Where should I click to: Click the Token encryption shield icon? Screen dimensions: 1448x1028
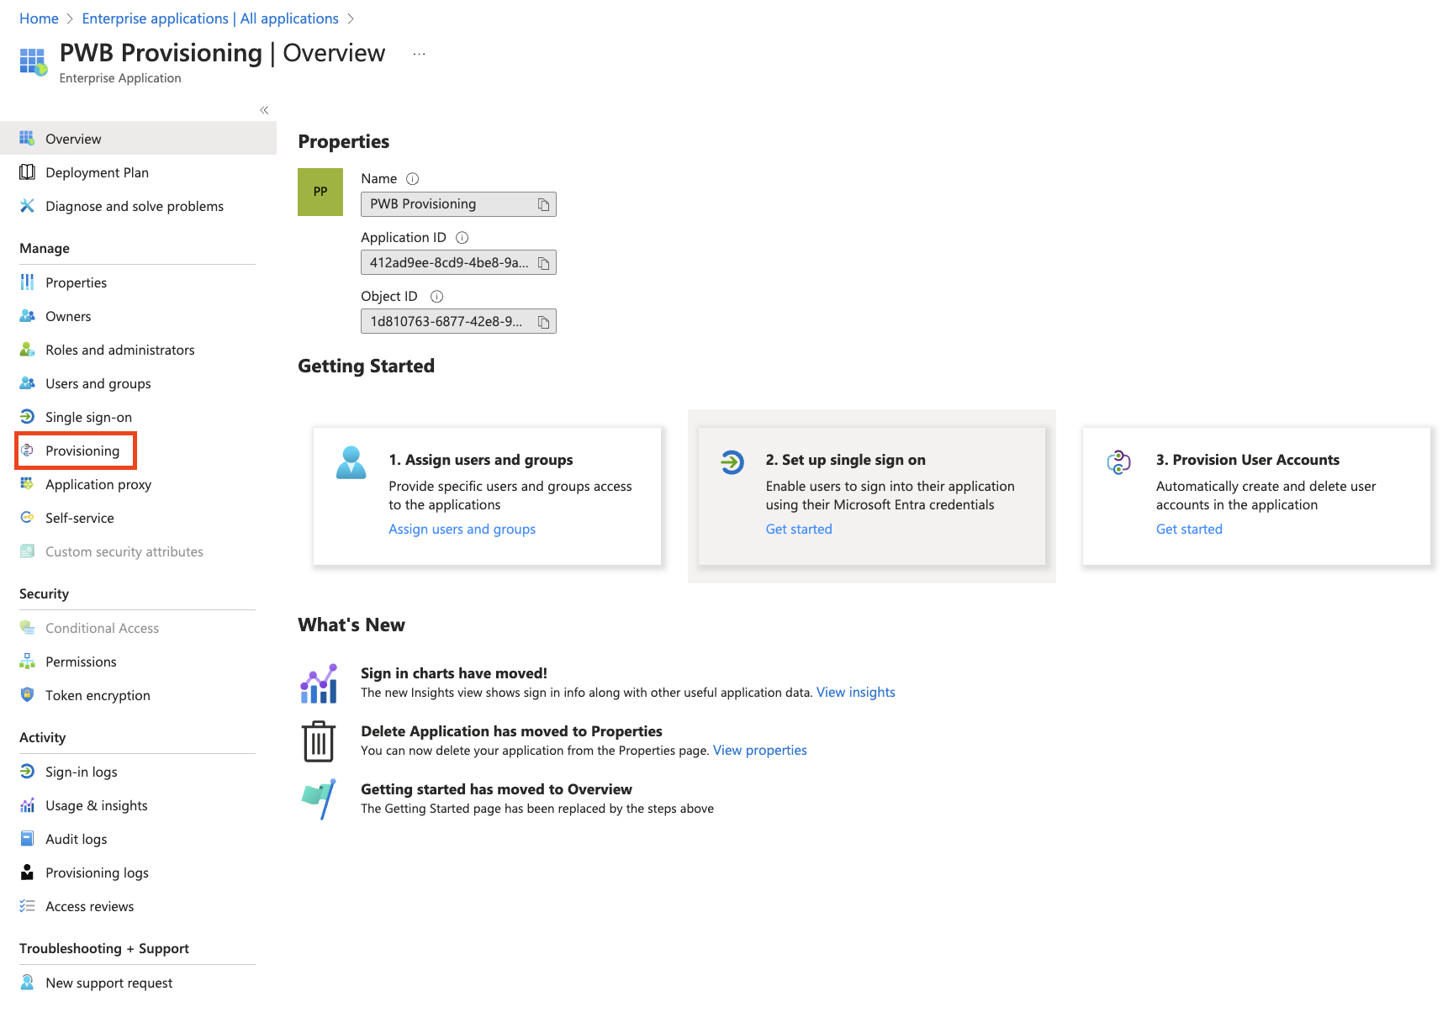(27, 695)
